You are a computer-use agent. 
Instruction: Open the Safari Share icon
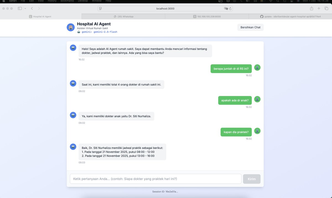(312, 8)
